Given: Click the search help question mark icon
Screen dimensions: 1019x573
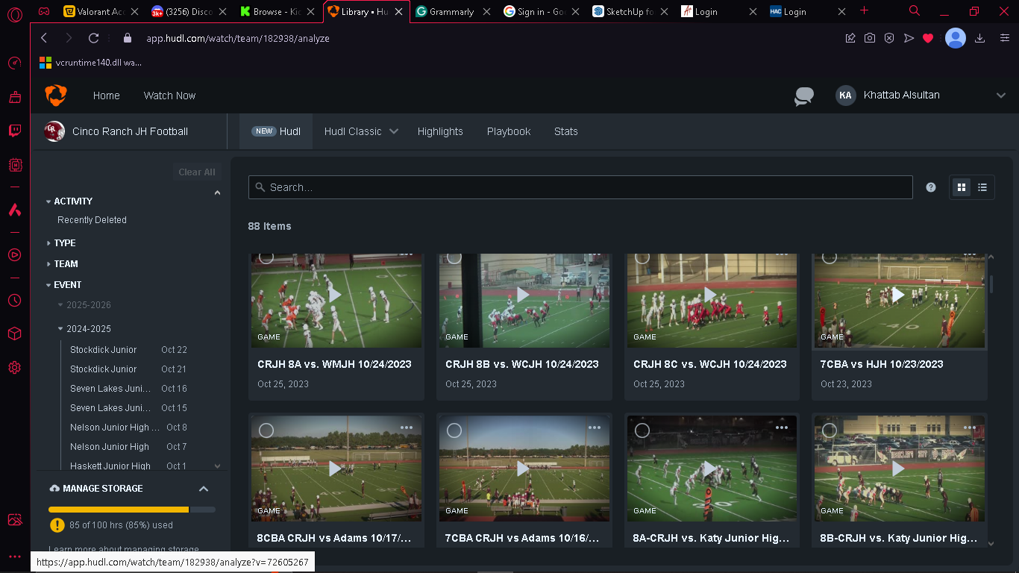Looking at the screenshot, I should point(931,187).
